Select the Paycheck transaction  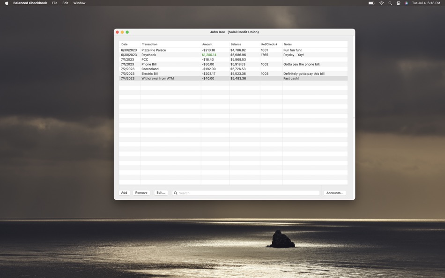click(233, 55)
